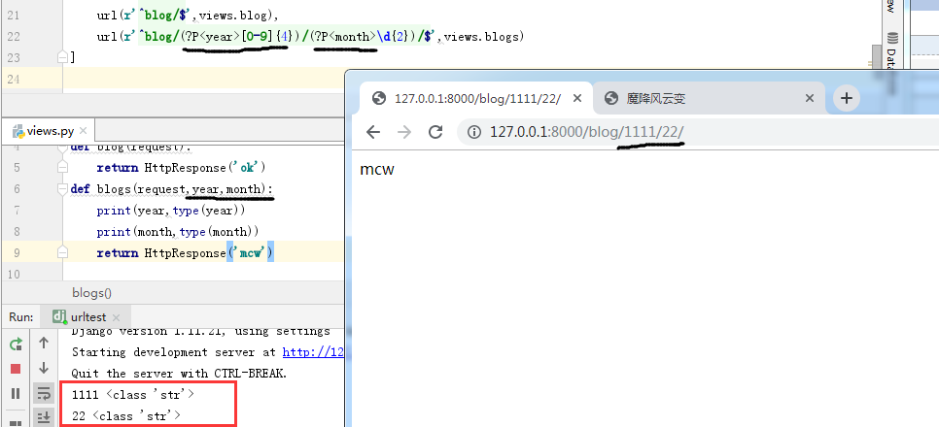Viewport: 939px width, 427px height.
Task: Click the blogs() breadcrumb
Action: pyautogui.click(x=91, y=292)
